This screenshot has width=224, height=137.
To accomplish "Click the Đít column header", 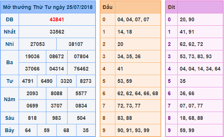I will point(171,7).
